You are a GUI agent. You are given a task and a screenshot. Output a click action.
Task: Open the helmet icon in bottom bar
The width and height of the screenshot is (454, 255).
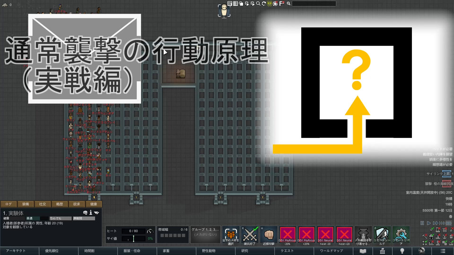click(422, 251)
